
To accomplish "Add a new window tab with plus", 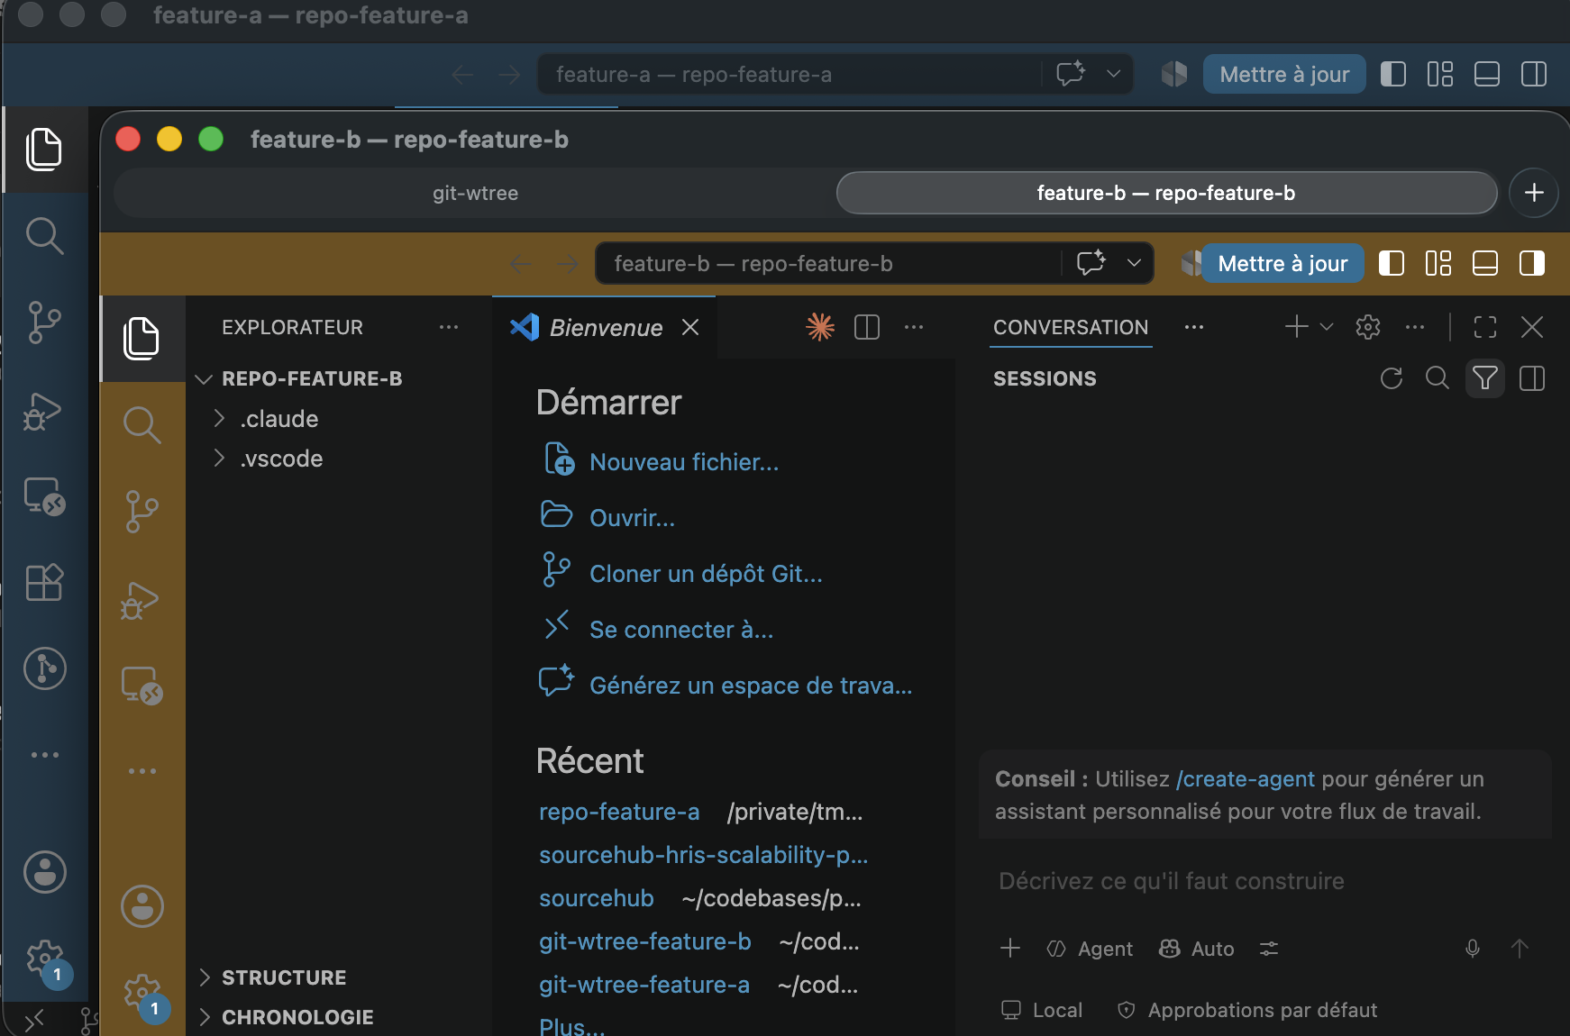I will coord(1534,192).
